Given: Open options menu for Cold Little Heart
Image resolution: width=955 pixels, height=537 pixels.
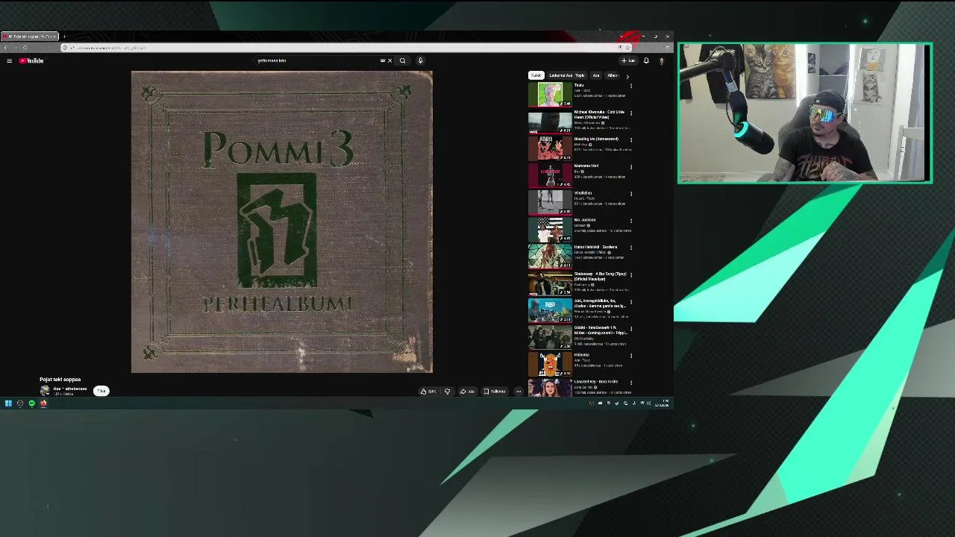Looking at the screenshot, I should point(631,113).
